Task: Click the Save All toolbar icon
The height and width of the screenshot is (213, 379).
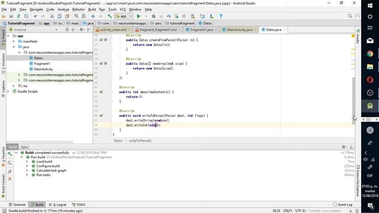Action: (11, 16)
